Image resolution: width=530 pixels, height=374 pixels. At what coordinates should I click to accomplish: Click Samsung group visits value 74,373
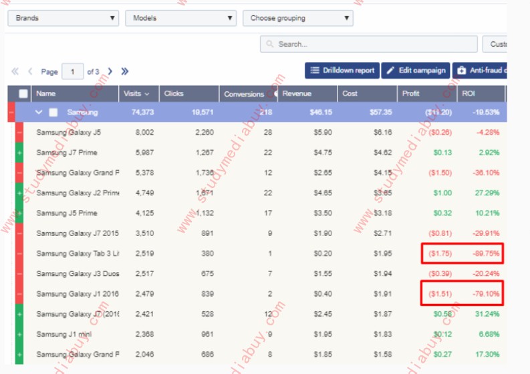coord(142,112)
